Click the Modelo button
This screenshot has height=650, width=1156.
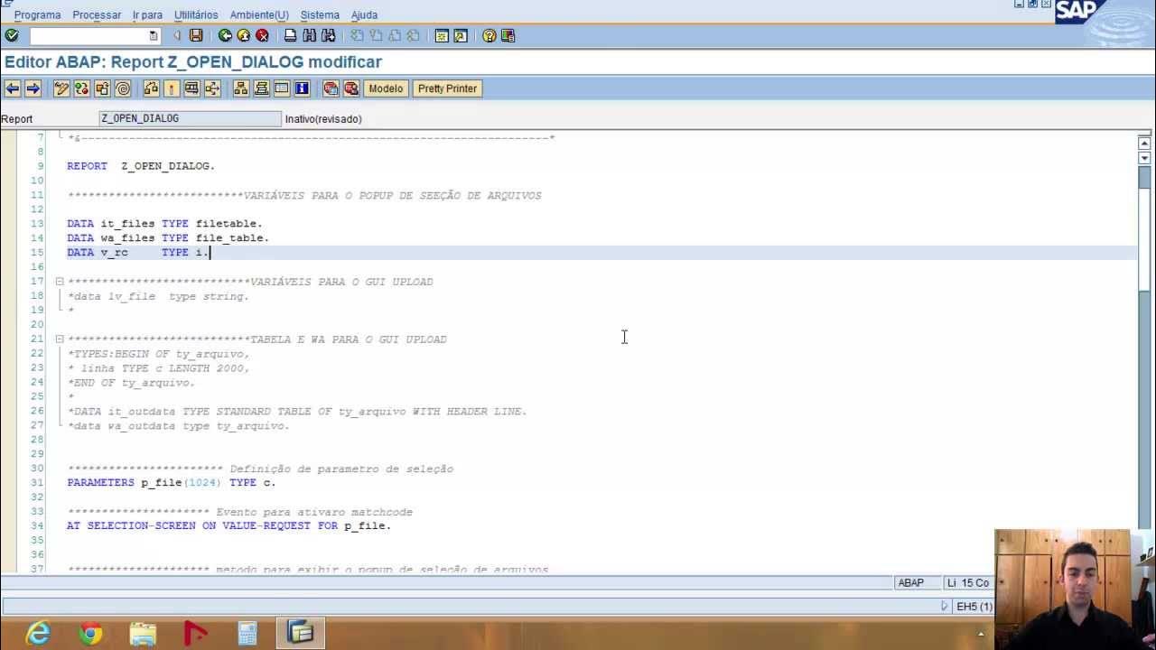[386, 88]
